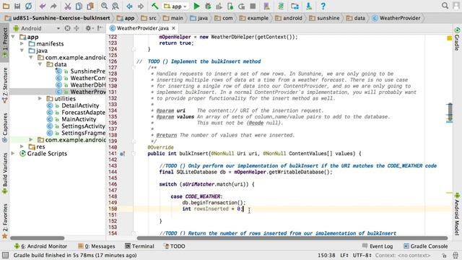The height and width of the screenshot is (260, 462).
Task: Toggle the Android Model side panel
Action: tap(457, 214)
